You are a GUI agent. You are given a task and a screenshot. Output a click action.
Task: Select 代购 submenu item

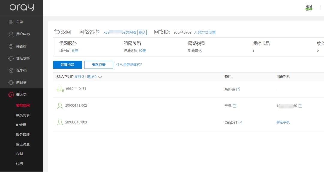pyautogui.click(x=19, y=164)
